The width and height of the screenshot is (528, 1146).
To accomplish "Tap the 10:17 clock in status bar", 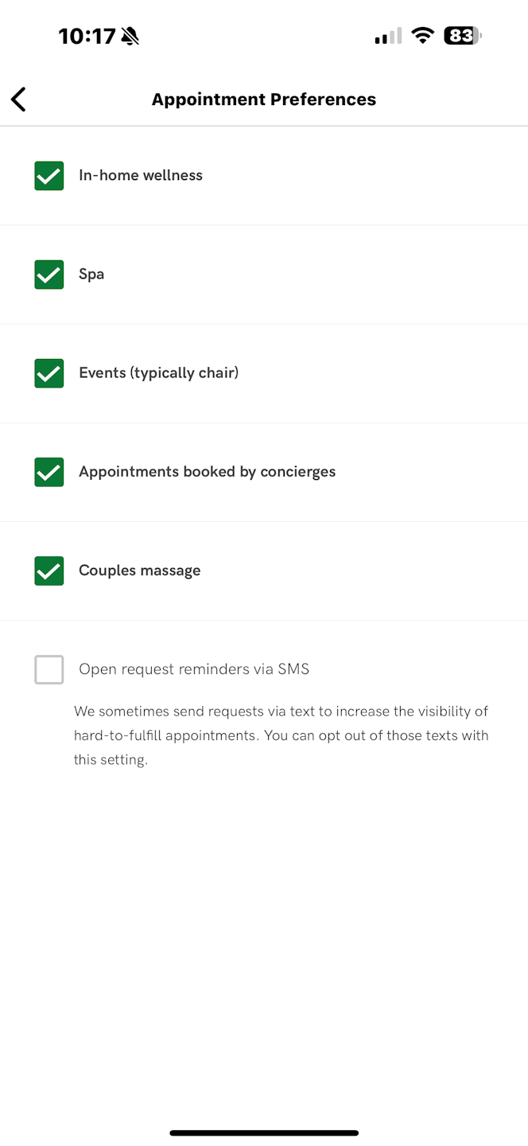I will tap(87, 36).
